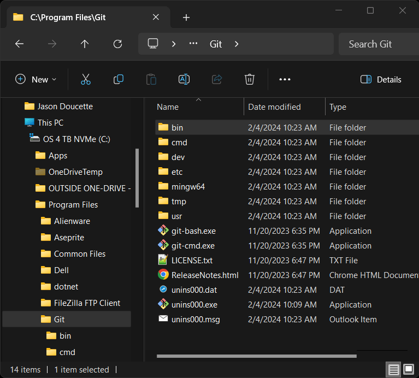The height and width of the screenshot is (378, 419).
Task: Add a new tab with plus button
Action: click(186, 17)
